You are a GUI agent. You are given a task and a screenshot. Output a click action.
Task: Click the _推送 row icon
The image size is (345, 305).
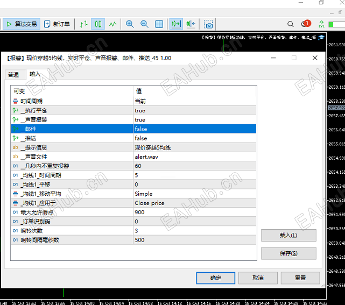(x=16, y=138)
